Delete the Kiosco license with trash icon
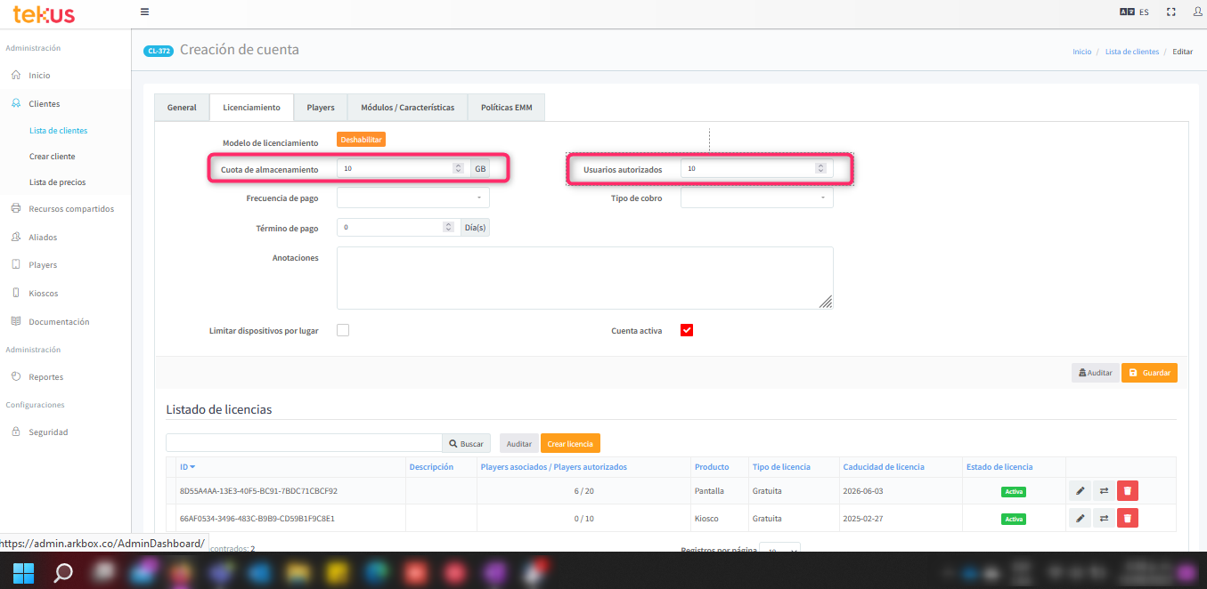The width and height of the screenshot is (1207, 589). tap(1128, 519)
